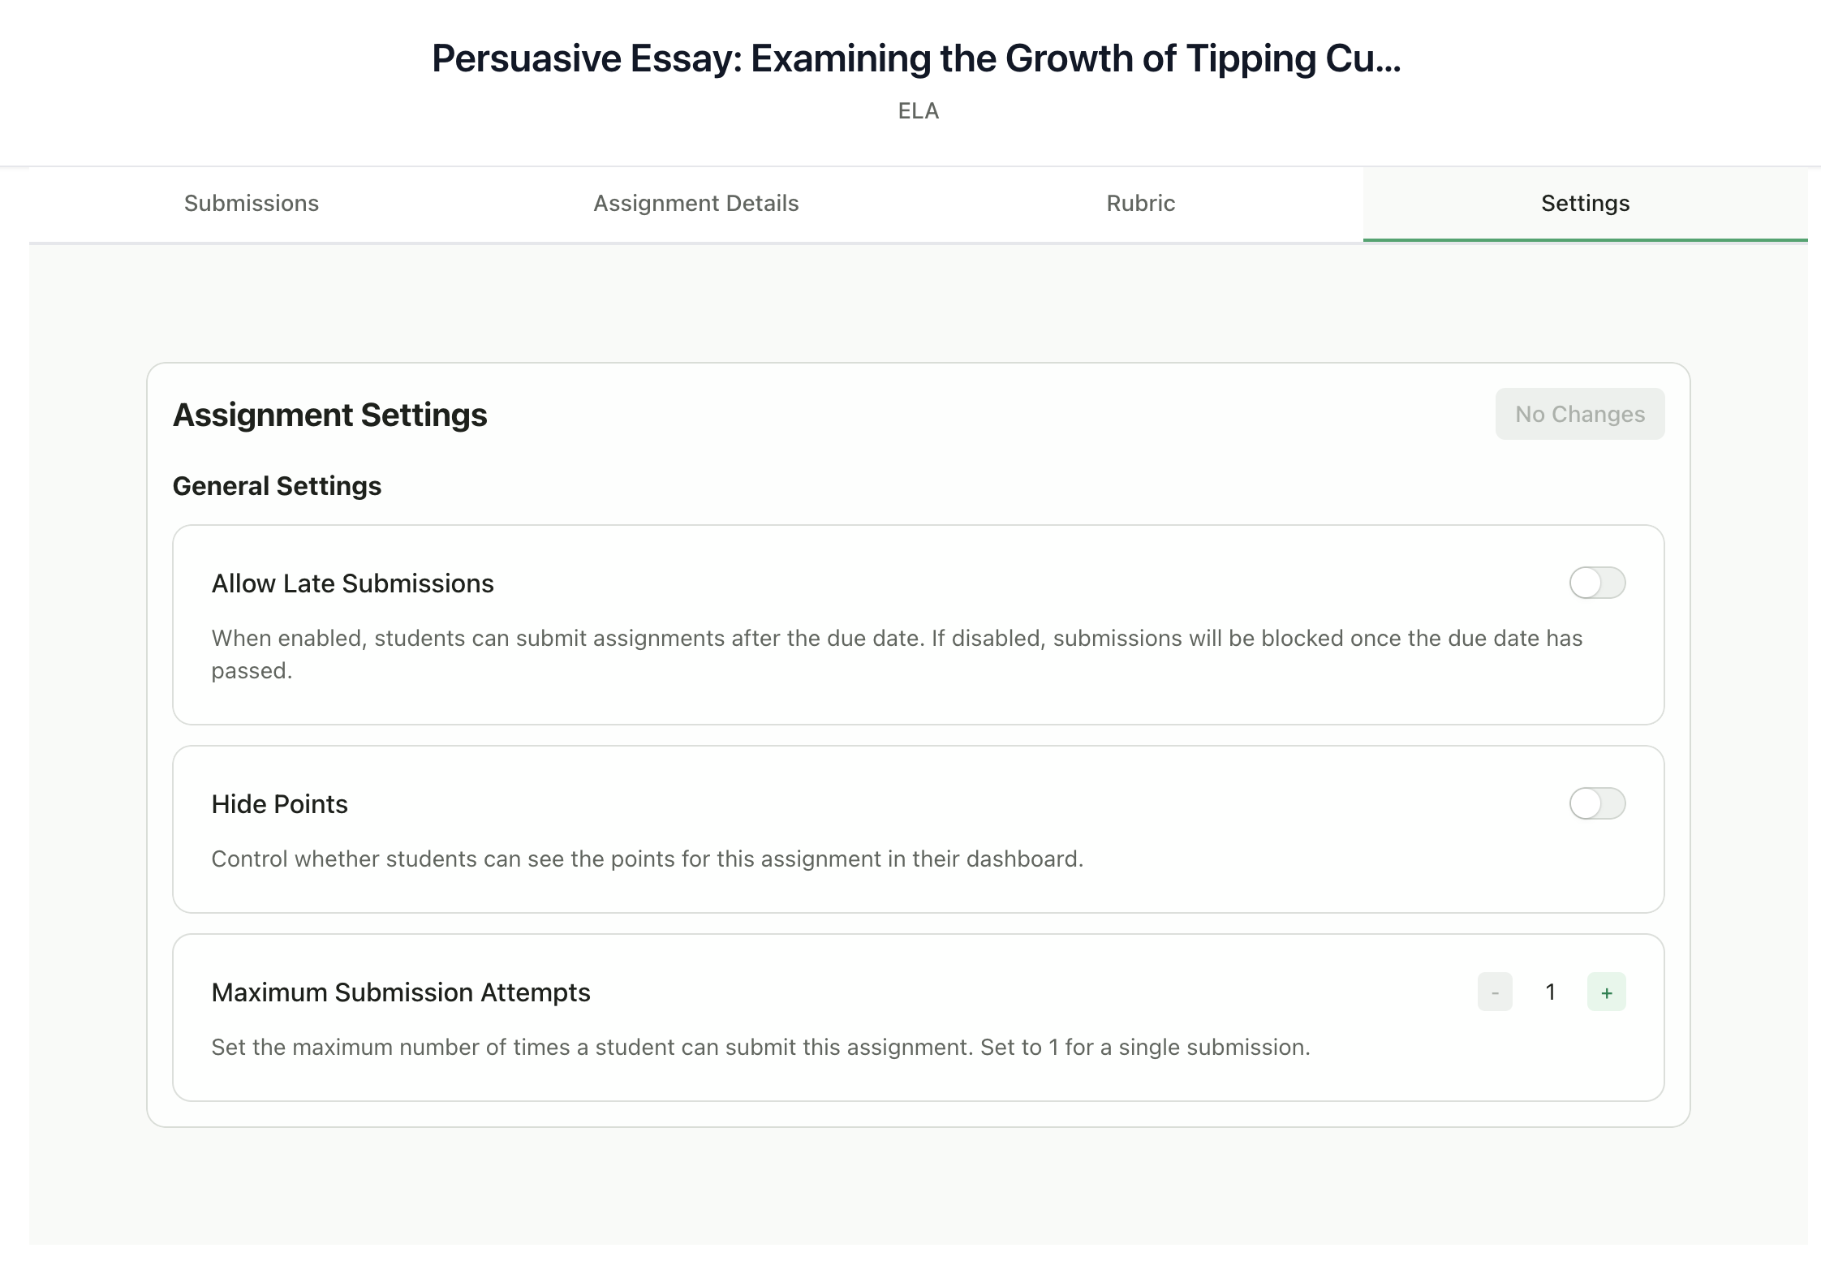Click the Maximum Submission Attempts label
The height and width of the screenshot is (1274, 1821).
tap(401, 992)
